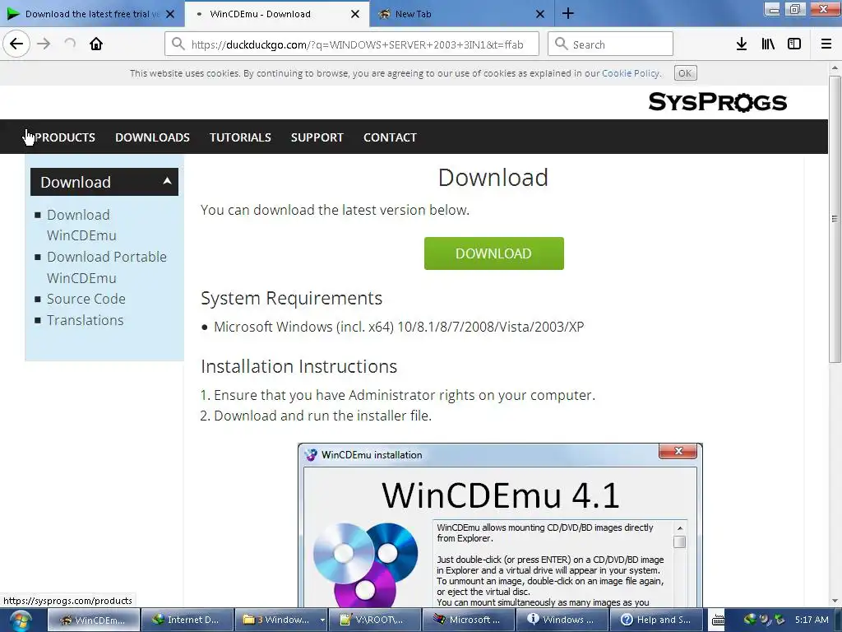Switch to WinCDEm... taskbar button
842x632 pixels.
coord(94,620)
